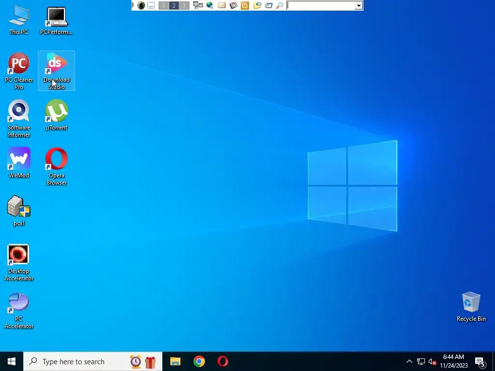Show hidden system tray icons
495x371 pixels.
pyautogui.click(x=409, y=361)
